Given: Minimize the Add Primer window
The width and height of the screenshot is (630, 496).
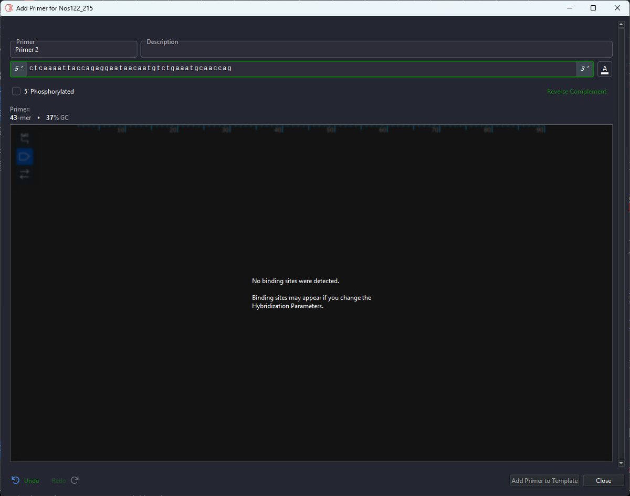Looking at the screenshot, I should click(x=569, y=8).
